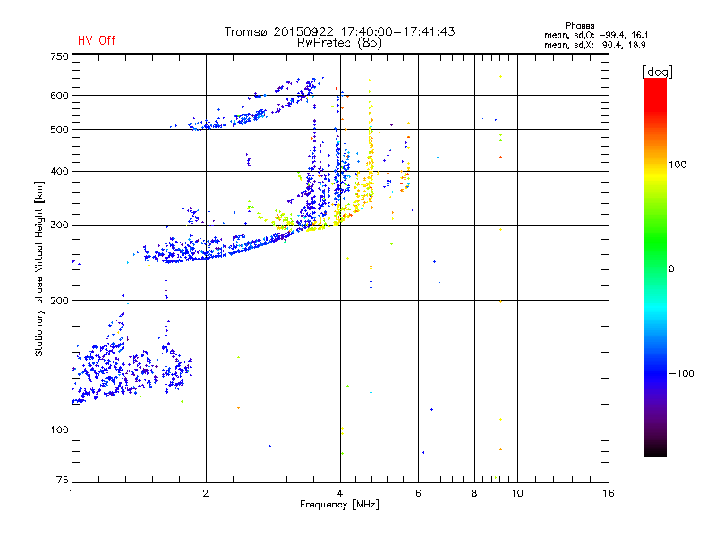Click the red 'HV Off' label
The width and height of the screenshot is (716, 537).
(97, 40)
